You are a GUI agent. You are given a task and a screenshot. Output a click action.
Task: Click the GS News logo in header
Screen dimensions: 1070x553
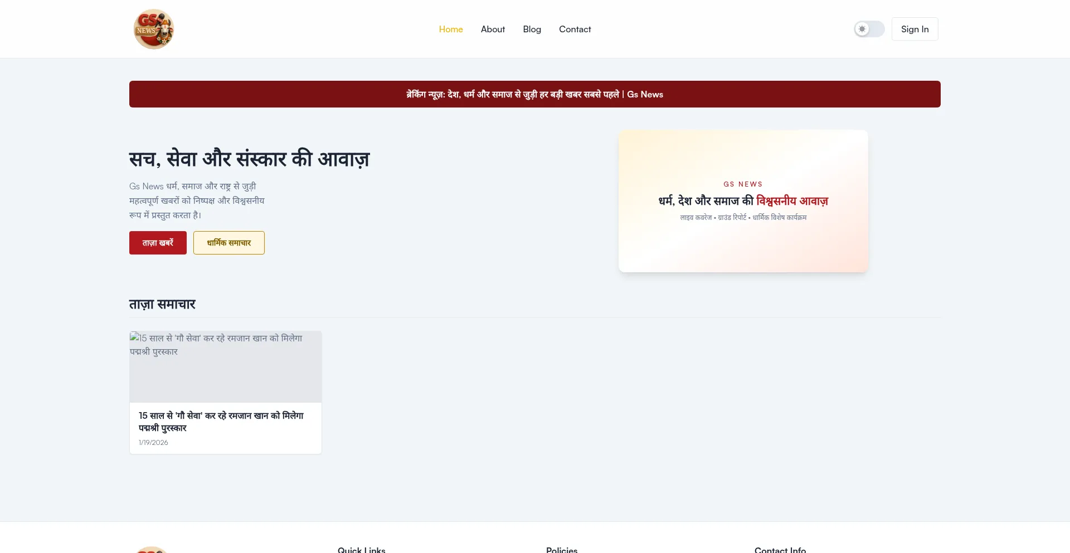(x=154, y=29)
